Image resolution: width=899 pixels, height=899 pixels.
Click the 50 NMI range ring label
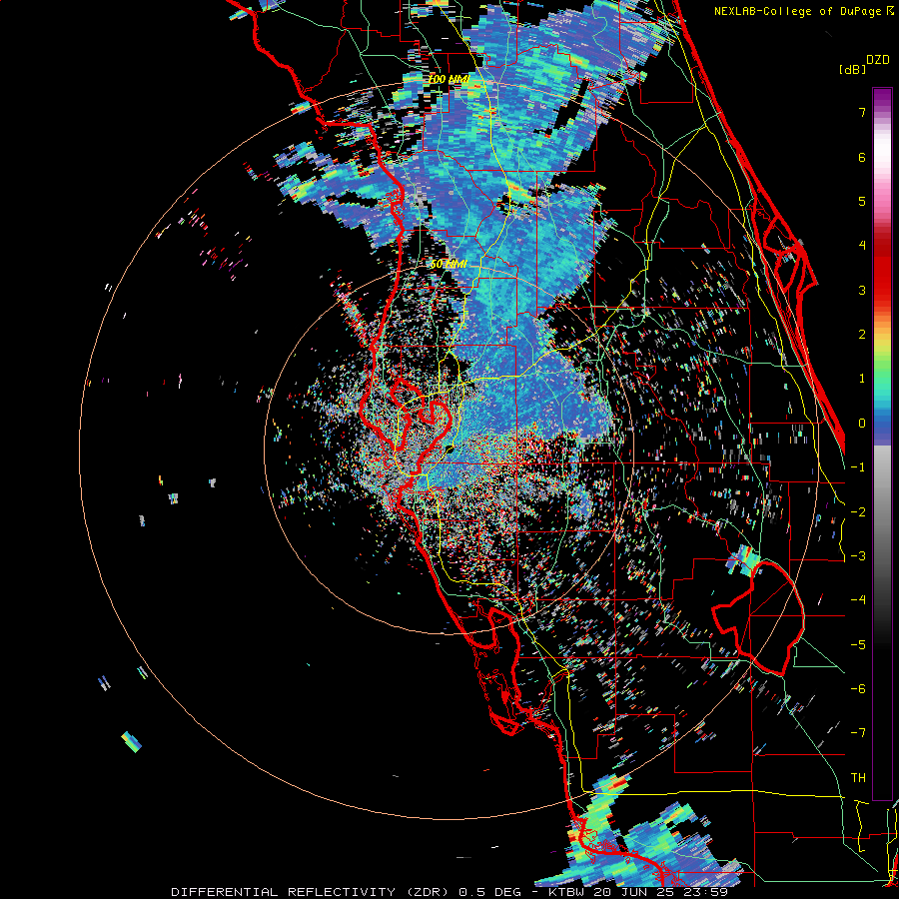point(449,265)
